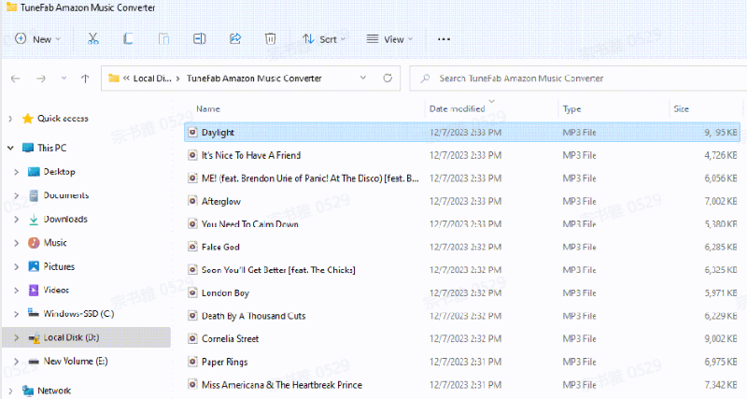The width and height of the screenshot is (747, 399).
Task: Open the Sort options dropdown
Action: click(323, 39)
